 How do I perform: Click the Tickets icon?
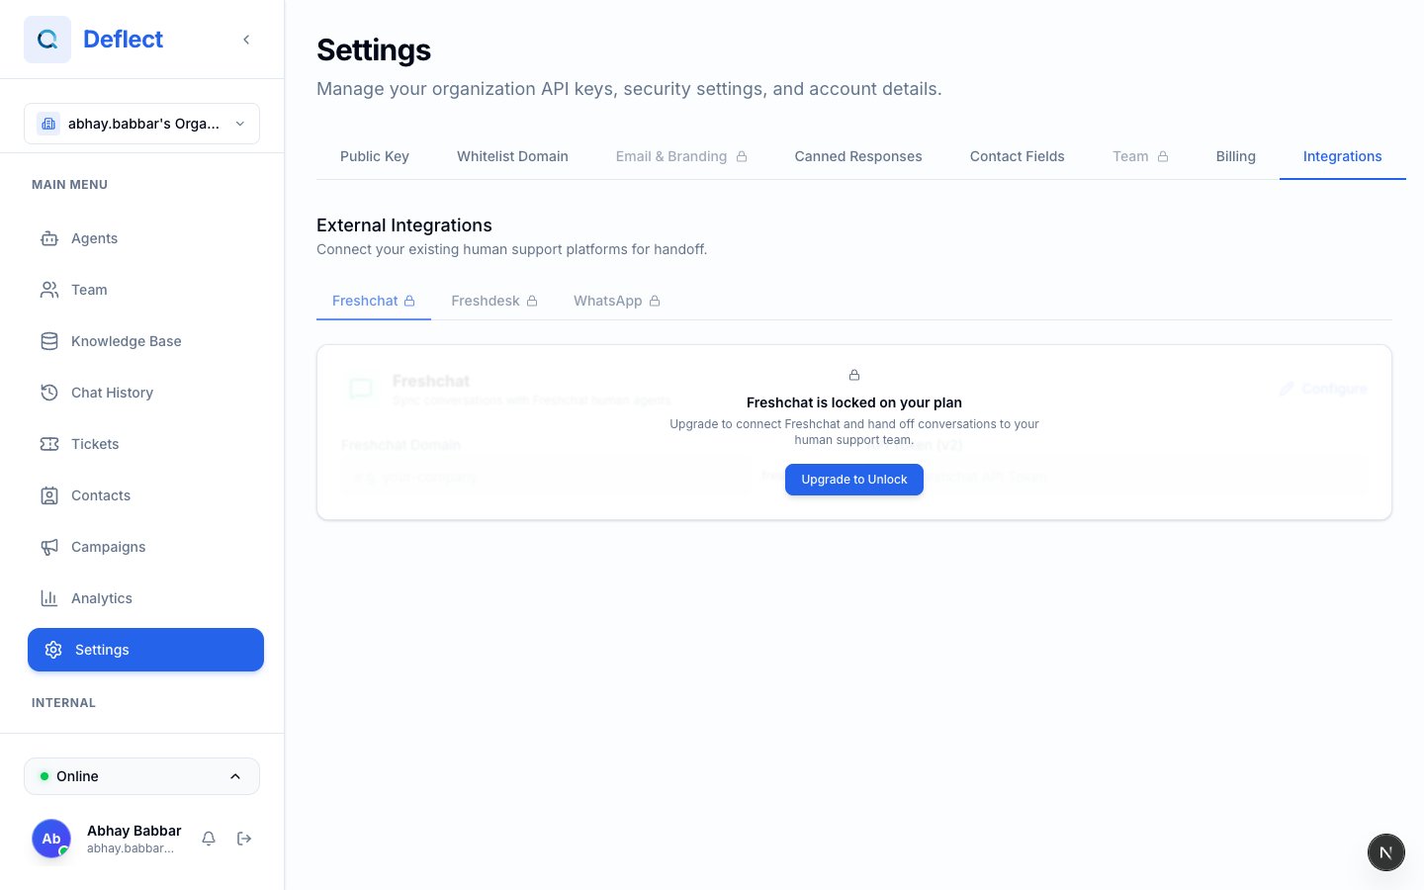[x=49, y=444]
